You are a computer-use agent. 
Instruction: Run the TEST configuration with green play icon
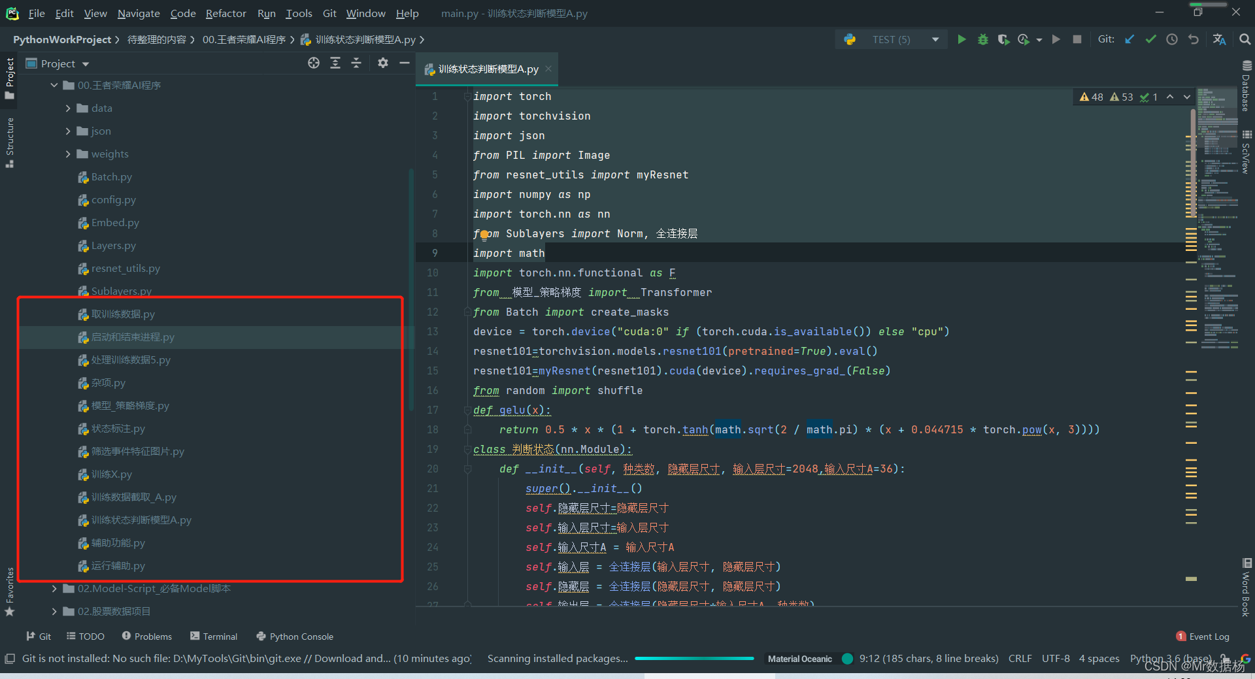pyautogui.click(x=962, y=40)
